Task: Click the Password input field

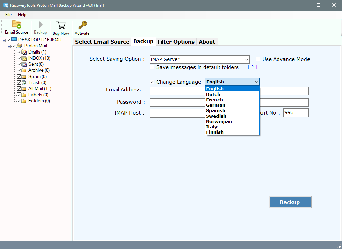Action: [229, 102]
